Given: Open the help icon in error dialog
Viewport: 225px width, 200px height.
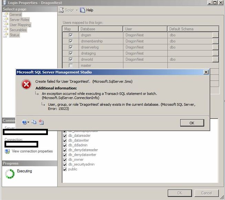Looking at the screenshot, I should (24, 122).
